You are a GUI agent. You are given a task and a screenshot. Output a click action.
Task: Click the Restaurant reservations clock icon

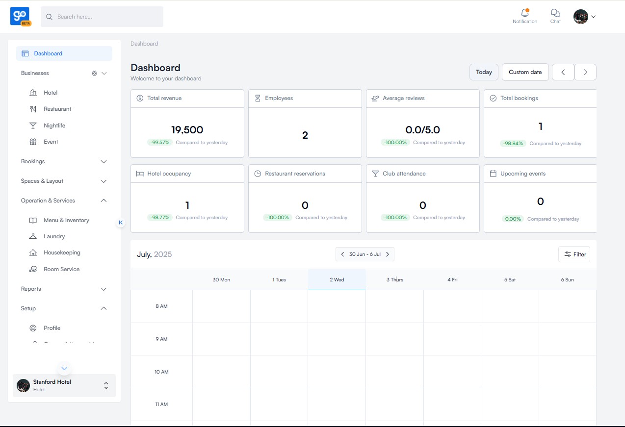coord(258,174)
